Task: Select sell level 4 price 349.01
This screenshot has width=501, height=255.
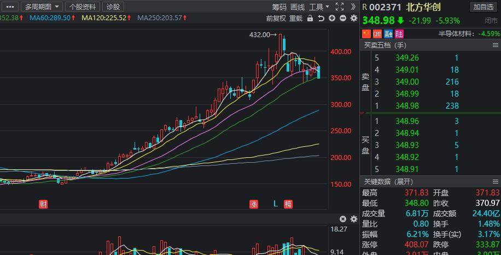Action: tap(407, 69)
